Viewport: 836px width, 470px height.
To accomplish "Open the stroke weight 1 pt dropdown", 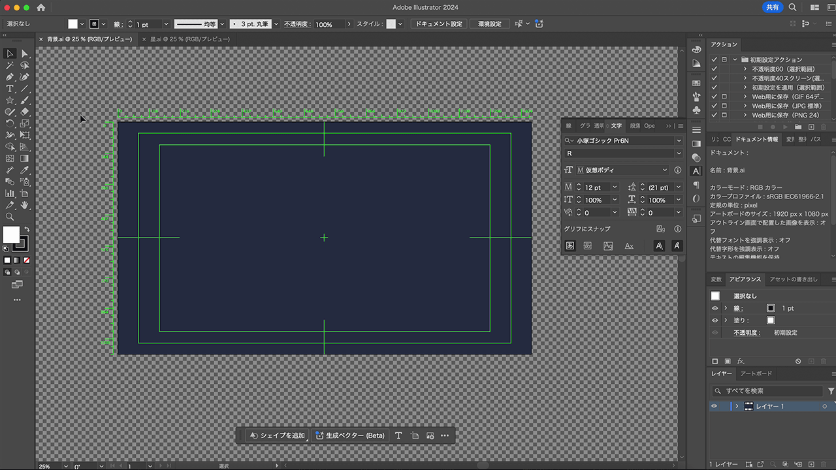I will pyautogui.click(x=166, y=24).
